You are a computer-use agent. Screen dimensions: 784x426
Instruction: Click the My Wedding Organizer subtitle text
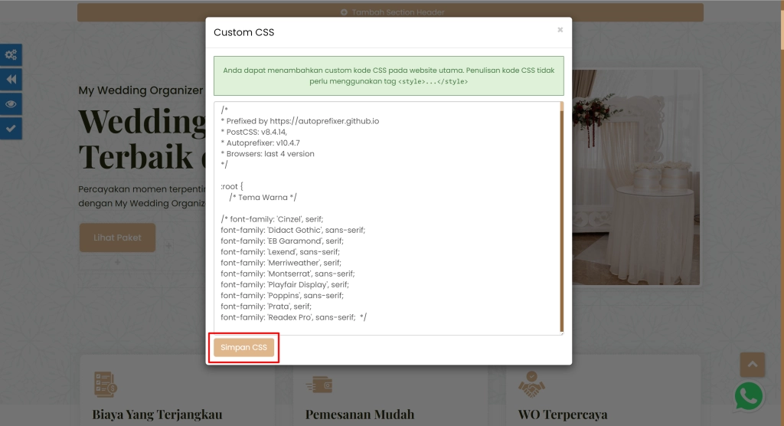140,90
